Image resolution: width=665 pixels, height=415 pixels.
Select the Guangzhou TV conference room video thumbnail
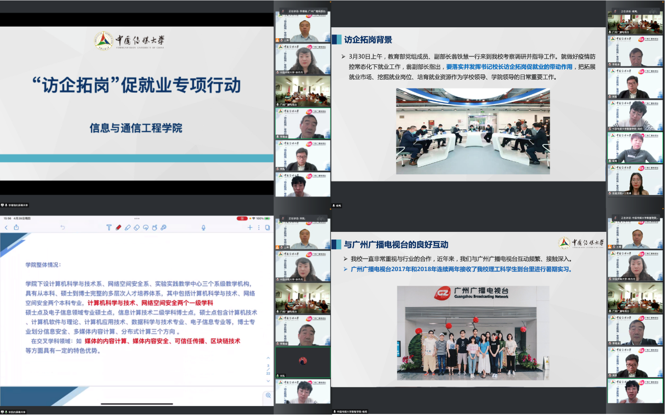(x=303, y=91)
